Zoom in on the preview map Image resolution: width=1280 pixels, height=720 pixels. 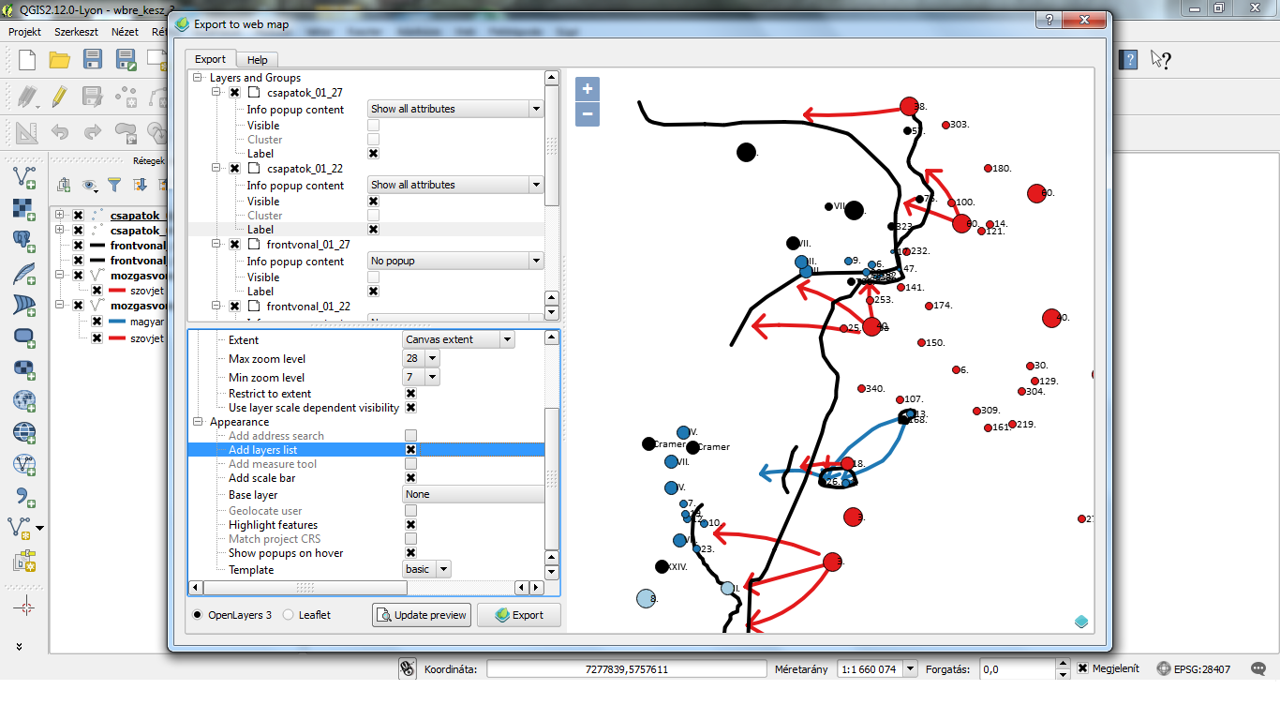click(588, 89)
